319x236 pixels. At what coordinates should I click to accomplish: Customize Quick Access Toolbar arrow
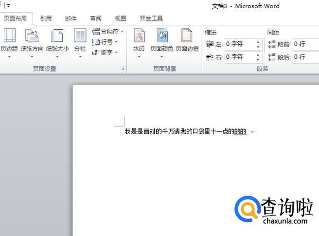pos(8,6)
